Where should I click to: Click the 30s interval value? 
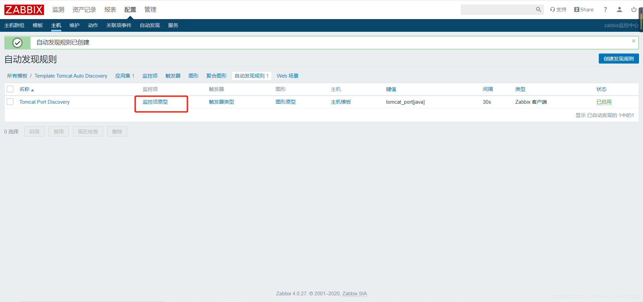pyautogui.click(x=487, y=102)
